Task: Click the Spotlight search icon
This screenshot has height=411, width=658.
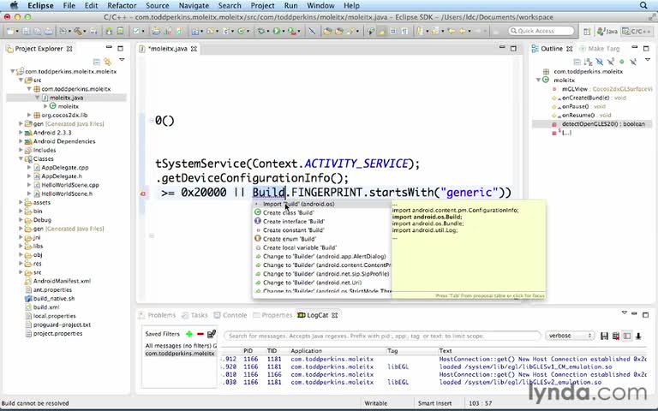Action: 643,5
